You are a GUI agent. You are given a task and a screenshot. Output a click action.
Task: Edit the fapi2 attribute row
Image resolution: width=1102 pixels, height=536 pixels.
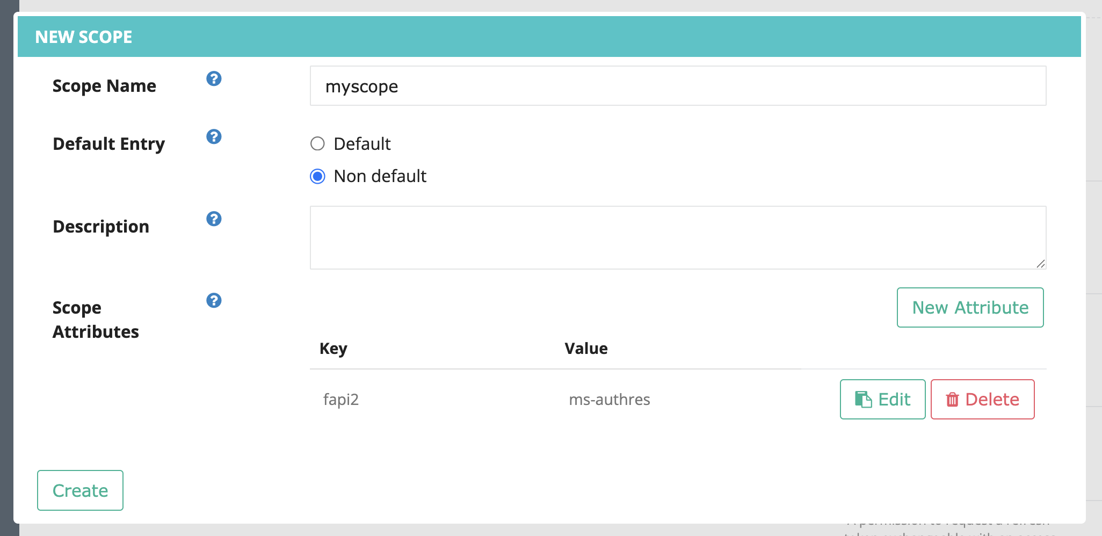[x=882, y=399]
